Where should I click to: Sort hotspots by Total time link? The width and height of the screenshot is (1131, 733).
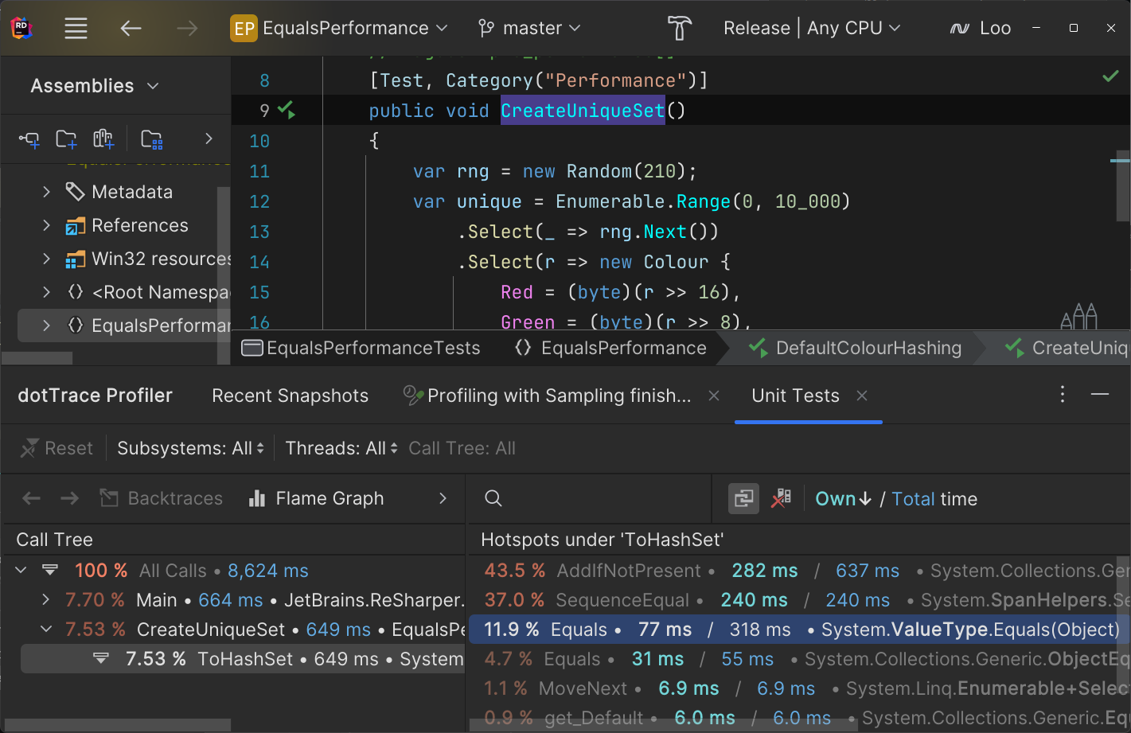point(913,499)
